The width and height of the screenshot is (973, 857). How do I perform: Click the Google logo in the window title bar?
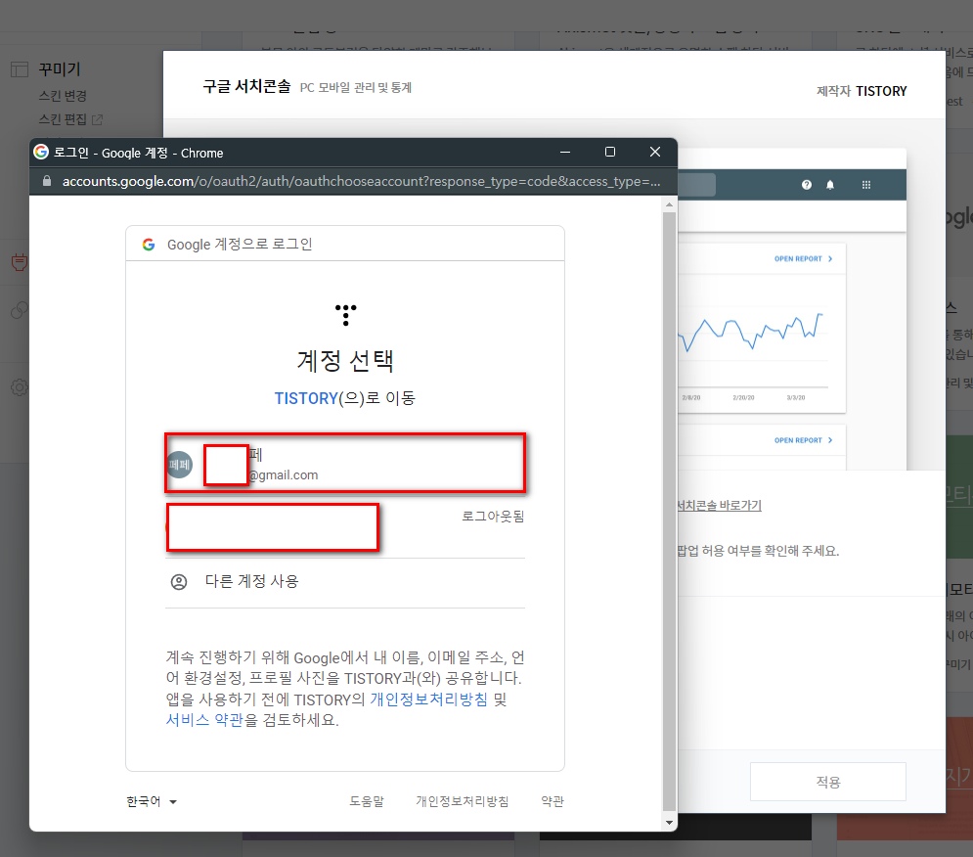pos(41,153)
